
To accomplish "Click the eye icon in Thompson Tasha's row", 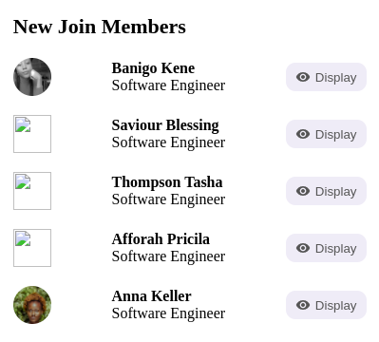I will coord(303,191).
